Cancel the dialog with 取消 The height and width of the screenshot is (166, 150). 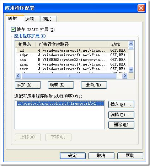tap(101, 156)
